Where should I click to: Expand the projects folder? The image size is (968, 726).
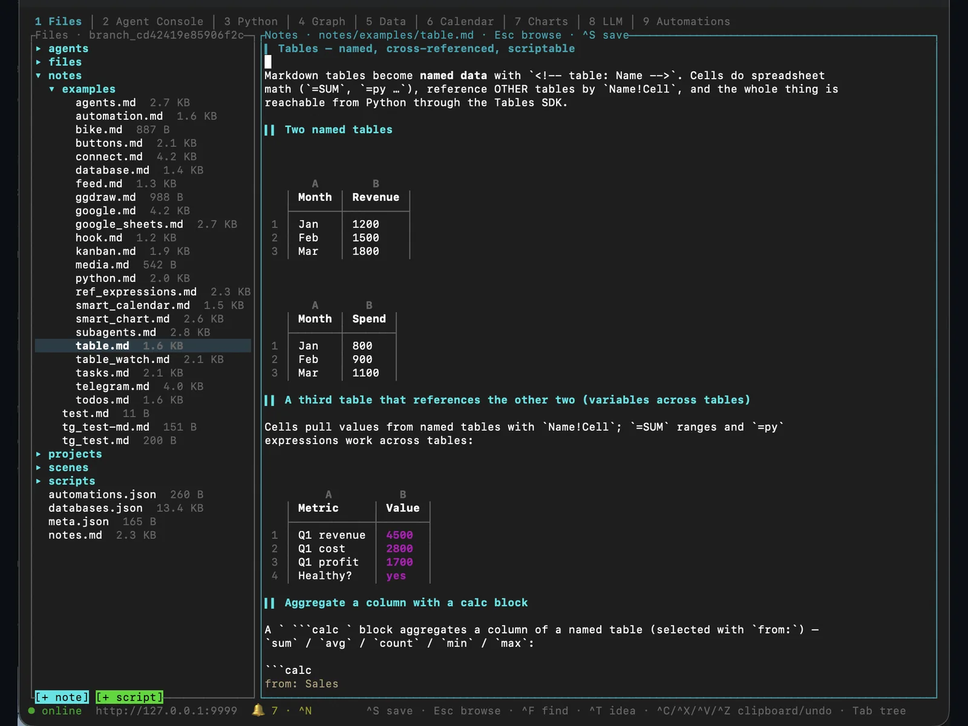75,454
